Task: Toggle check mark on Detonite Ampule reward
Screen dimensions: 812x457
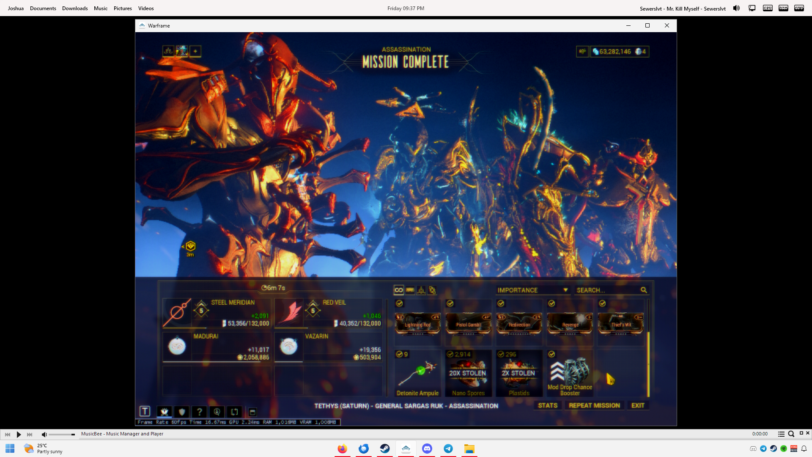Action: point(399,354)
